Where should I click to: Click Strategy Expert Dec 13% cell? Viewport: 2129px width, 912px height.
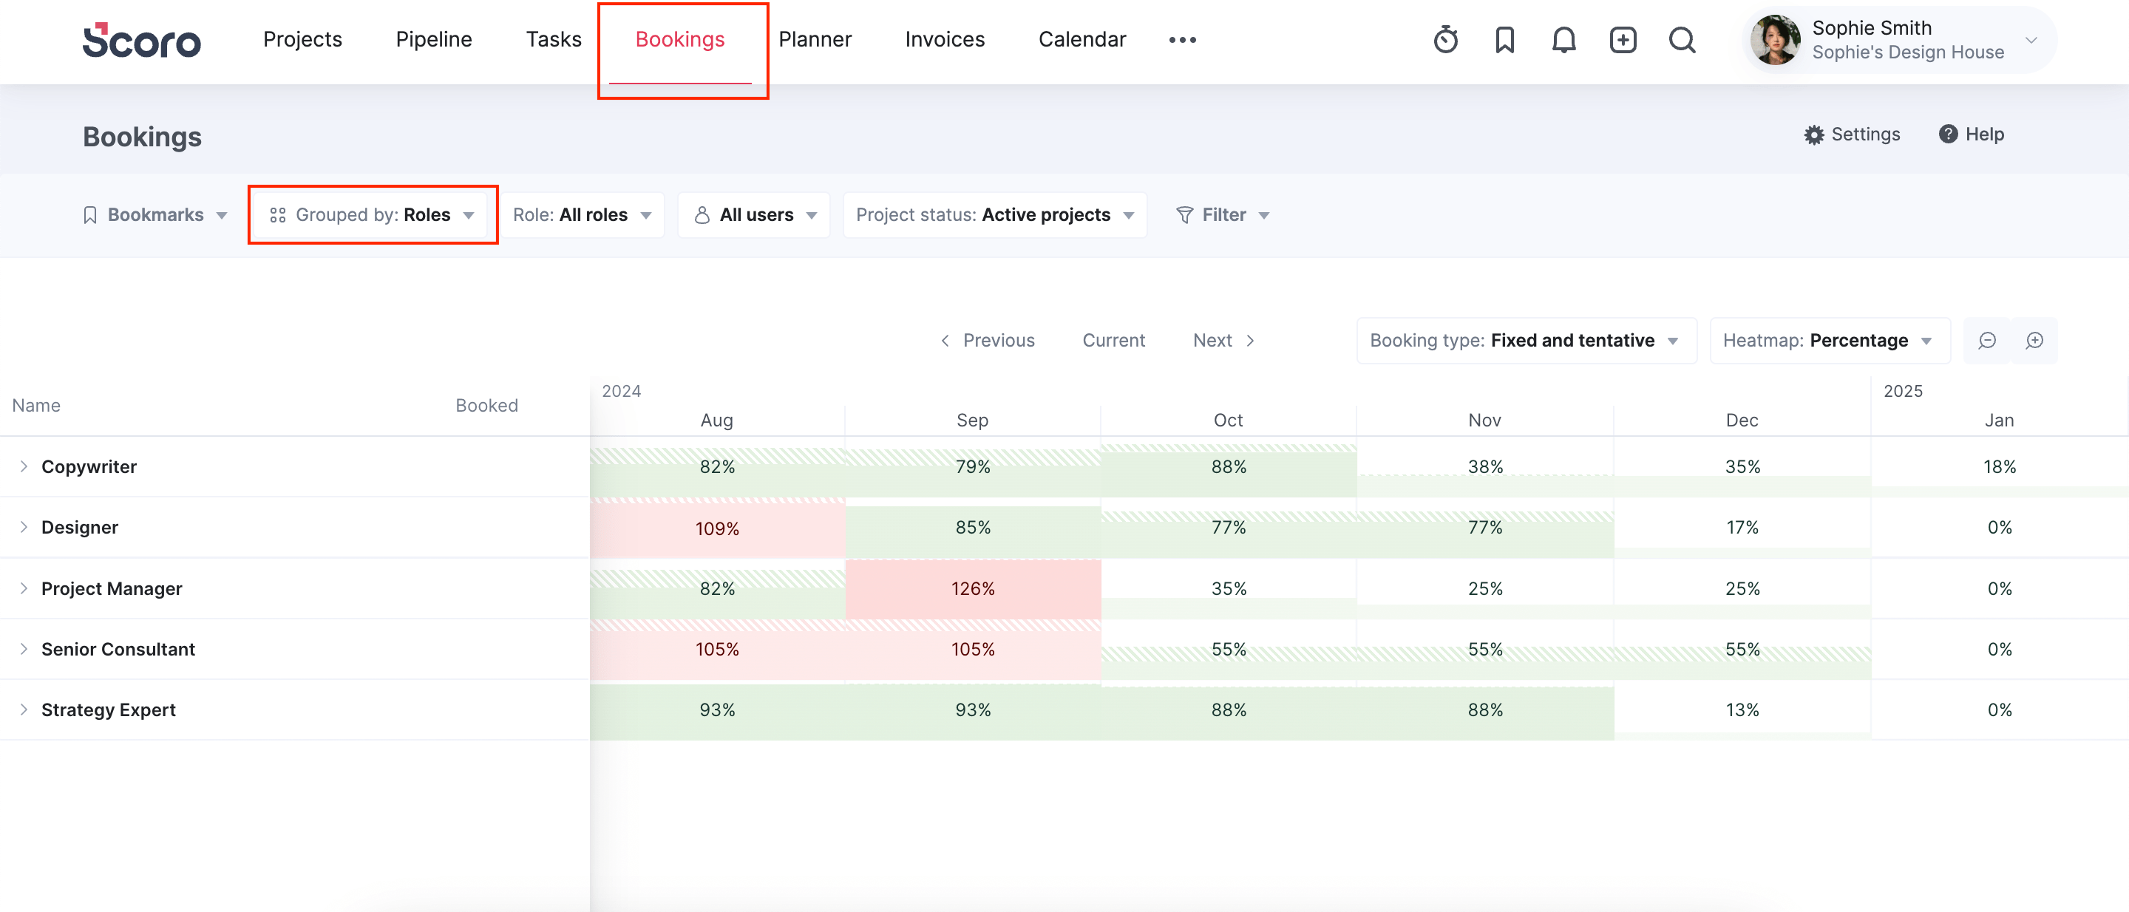click(1742, 710)
